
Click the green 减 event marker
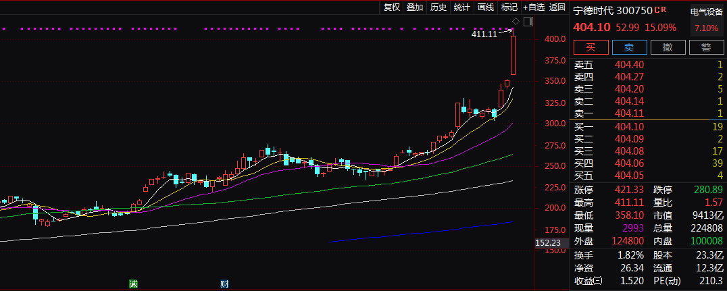[x=134, y=284]
